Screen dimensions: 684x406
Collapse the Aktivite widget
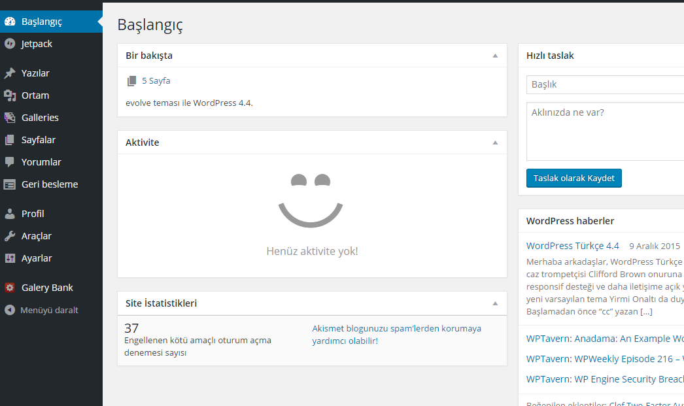(495, 143)
